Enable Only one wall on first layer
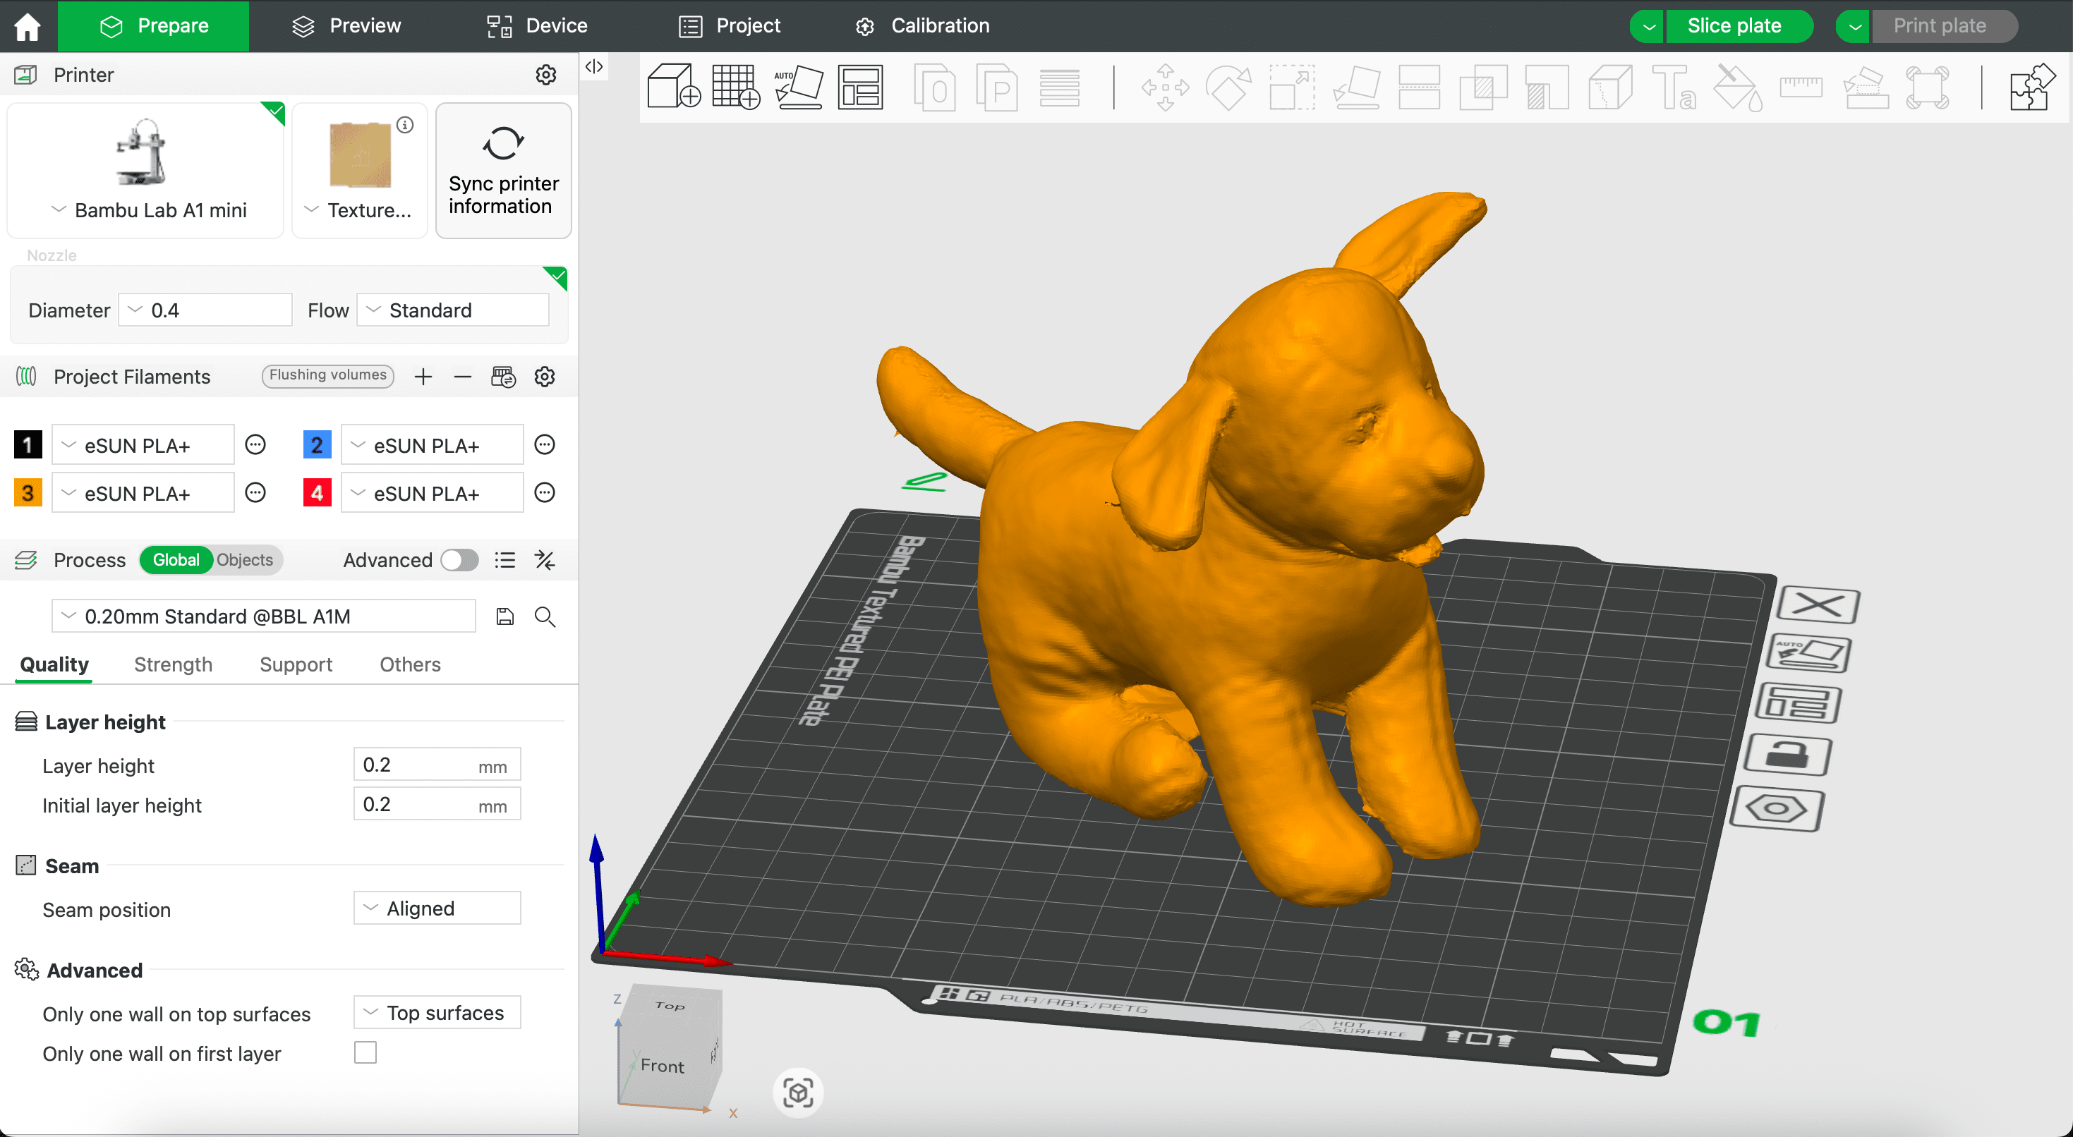Screen dimensions: 2073x1137 click(365, 1052)
